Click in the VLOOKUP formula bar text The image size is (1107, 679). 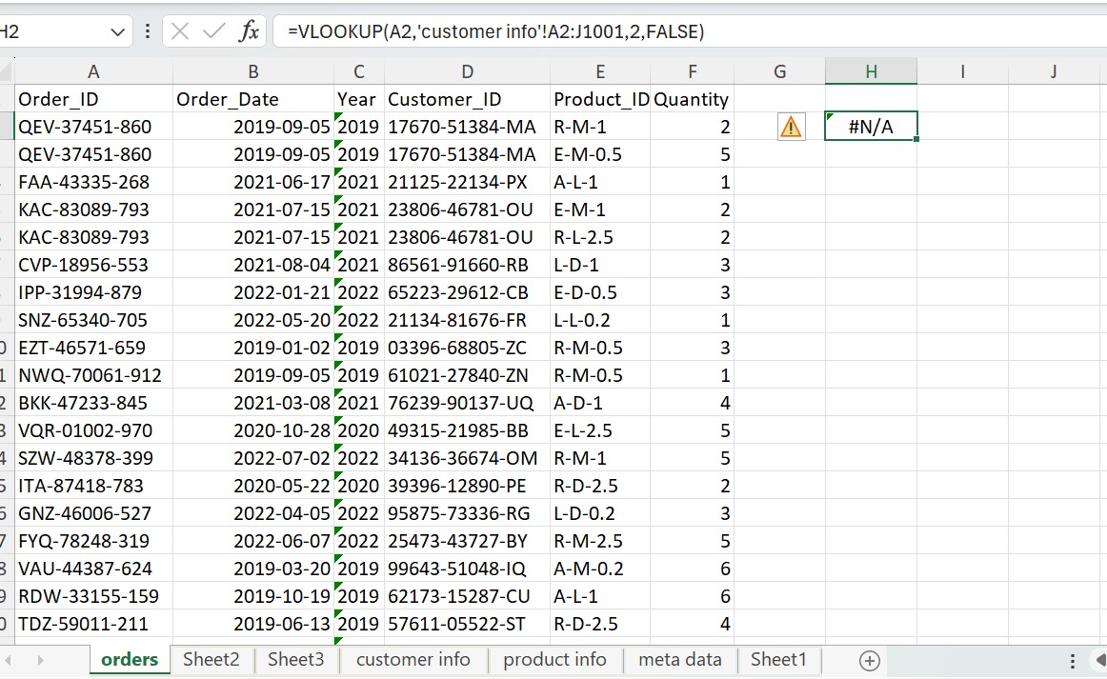[x=495, y=31]
